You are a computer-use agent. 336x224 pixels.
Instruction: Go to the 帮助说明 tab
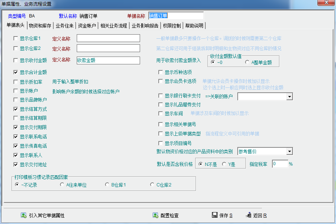(x=194, y=26)
